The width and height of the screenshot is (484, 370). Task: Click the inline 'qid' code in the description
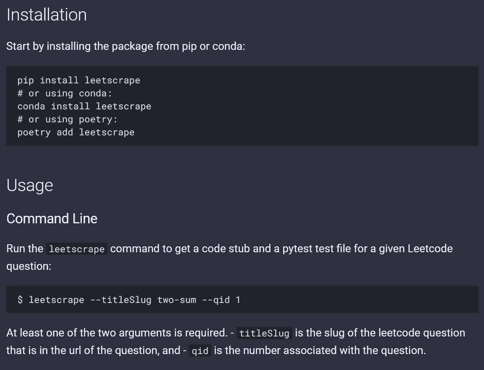click(200, 351)
